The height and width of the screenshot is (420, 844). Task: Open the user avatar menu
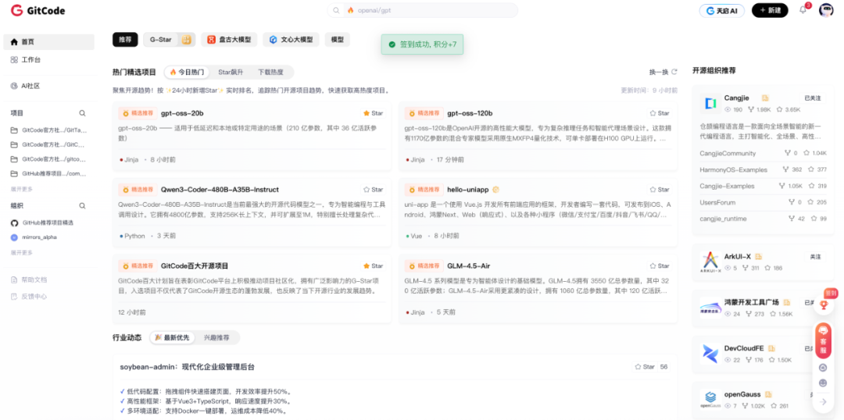tap(826, 10)
